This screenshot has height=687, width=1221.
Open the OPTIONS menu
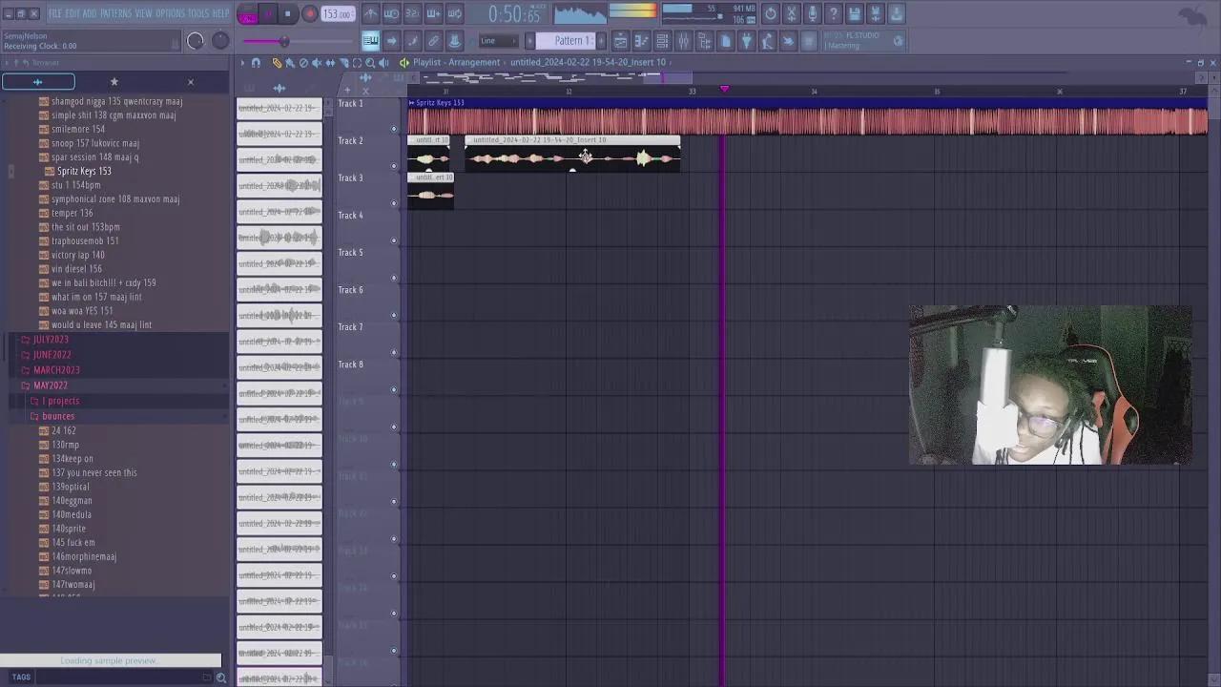coord(168,13)
